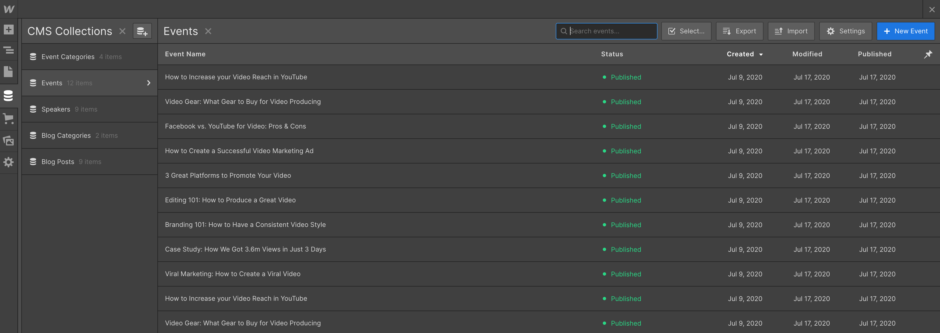
Task: Select the CMS Collections database icon
Action: 8,96
